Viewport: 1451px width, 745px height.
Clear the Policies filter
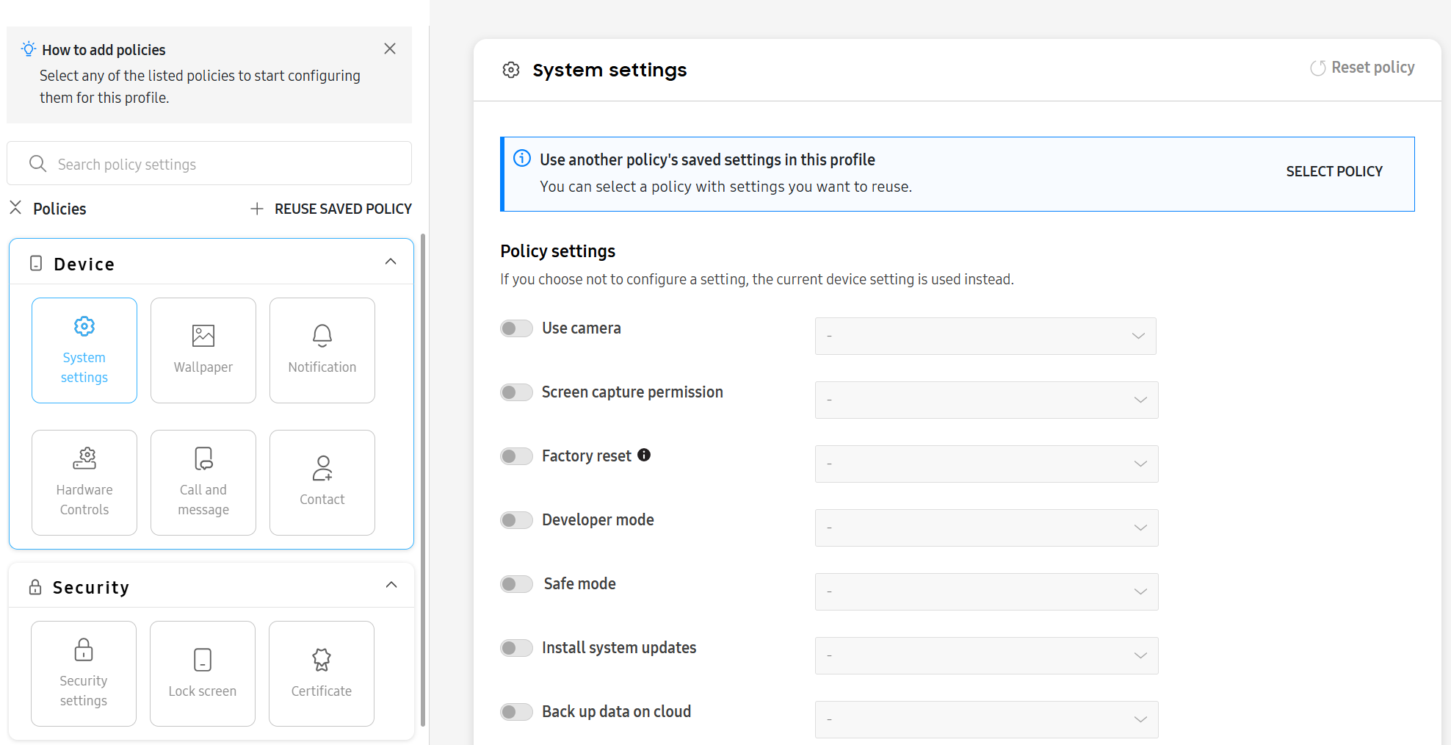[15, 208]
